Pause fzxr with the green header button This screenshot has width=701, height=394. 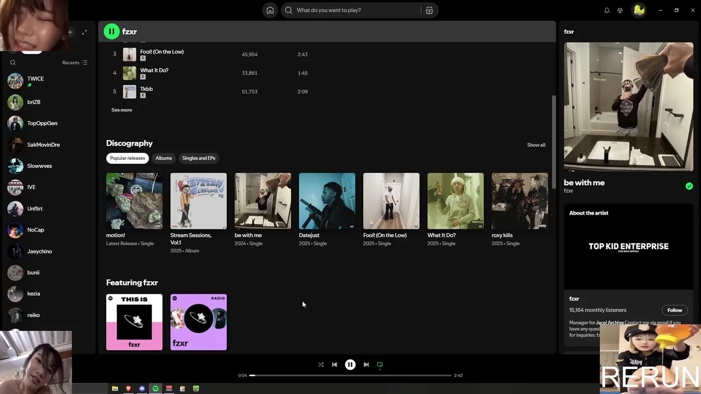pos(111,32)
